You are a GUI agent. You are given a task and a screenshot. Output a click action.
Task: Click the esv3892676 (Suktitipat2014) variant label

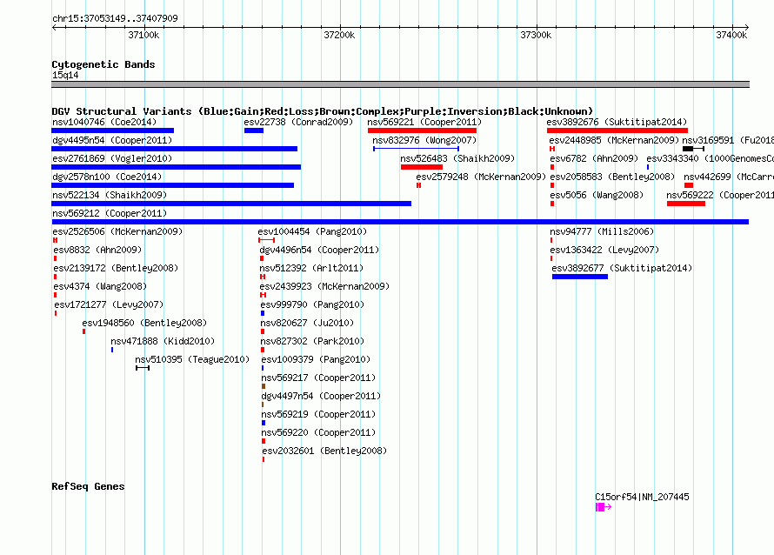point(617,122)
